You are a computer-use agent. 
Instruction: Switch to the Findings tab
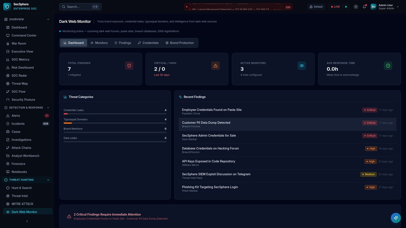[x=123, y=43]
